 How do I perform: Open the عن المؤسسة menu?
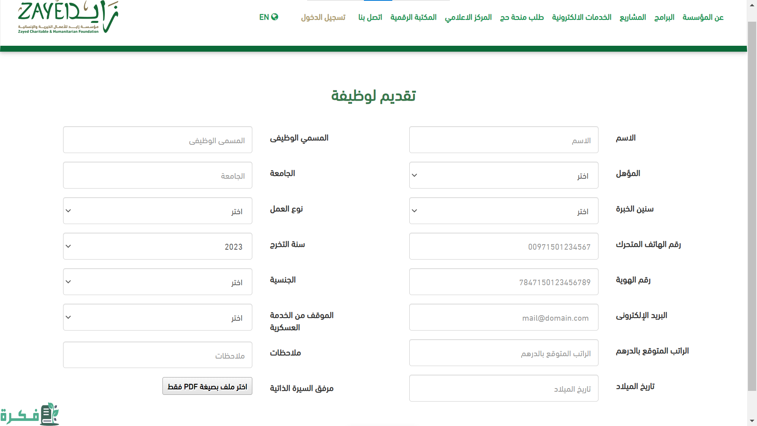703,17
